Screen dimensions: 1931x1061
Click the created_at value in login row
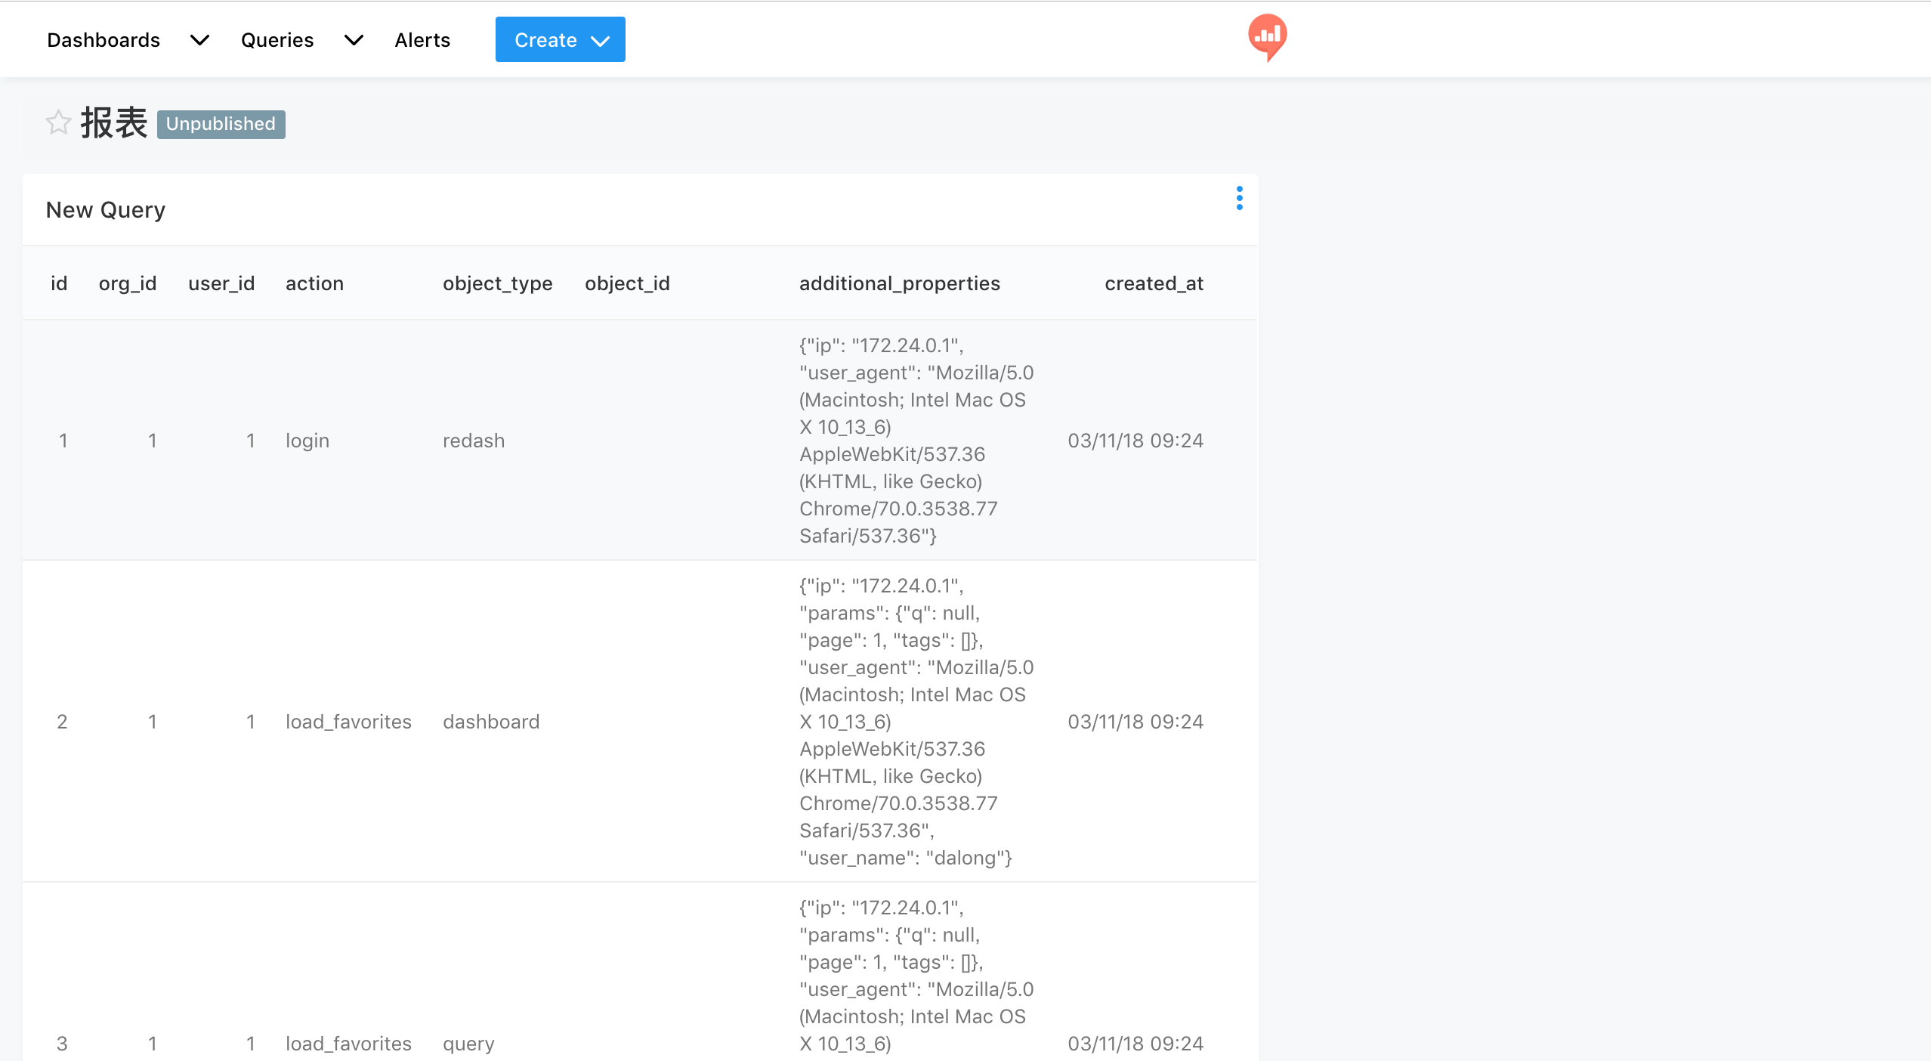pyautogui.click(x=1135, y=441)
